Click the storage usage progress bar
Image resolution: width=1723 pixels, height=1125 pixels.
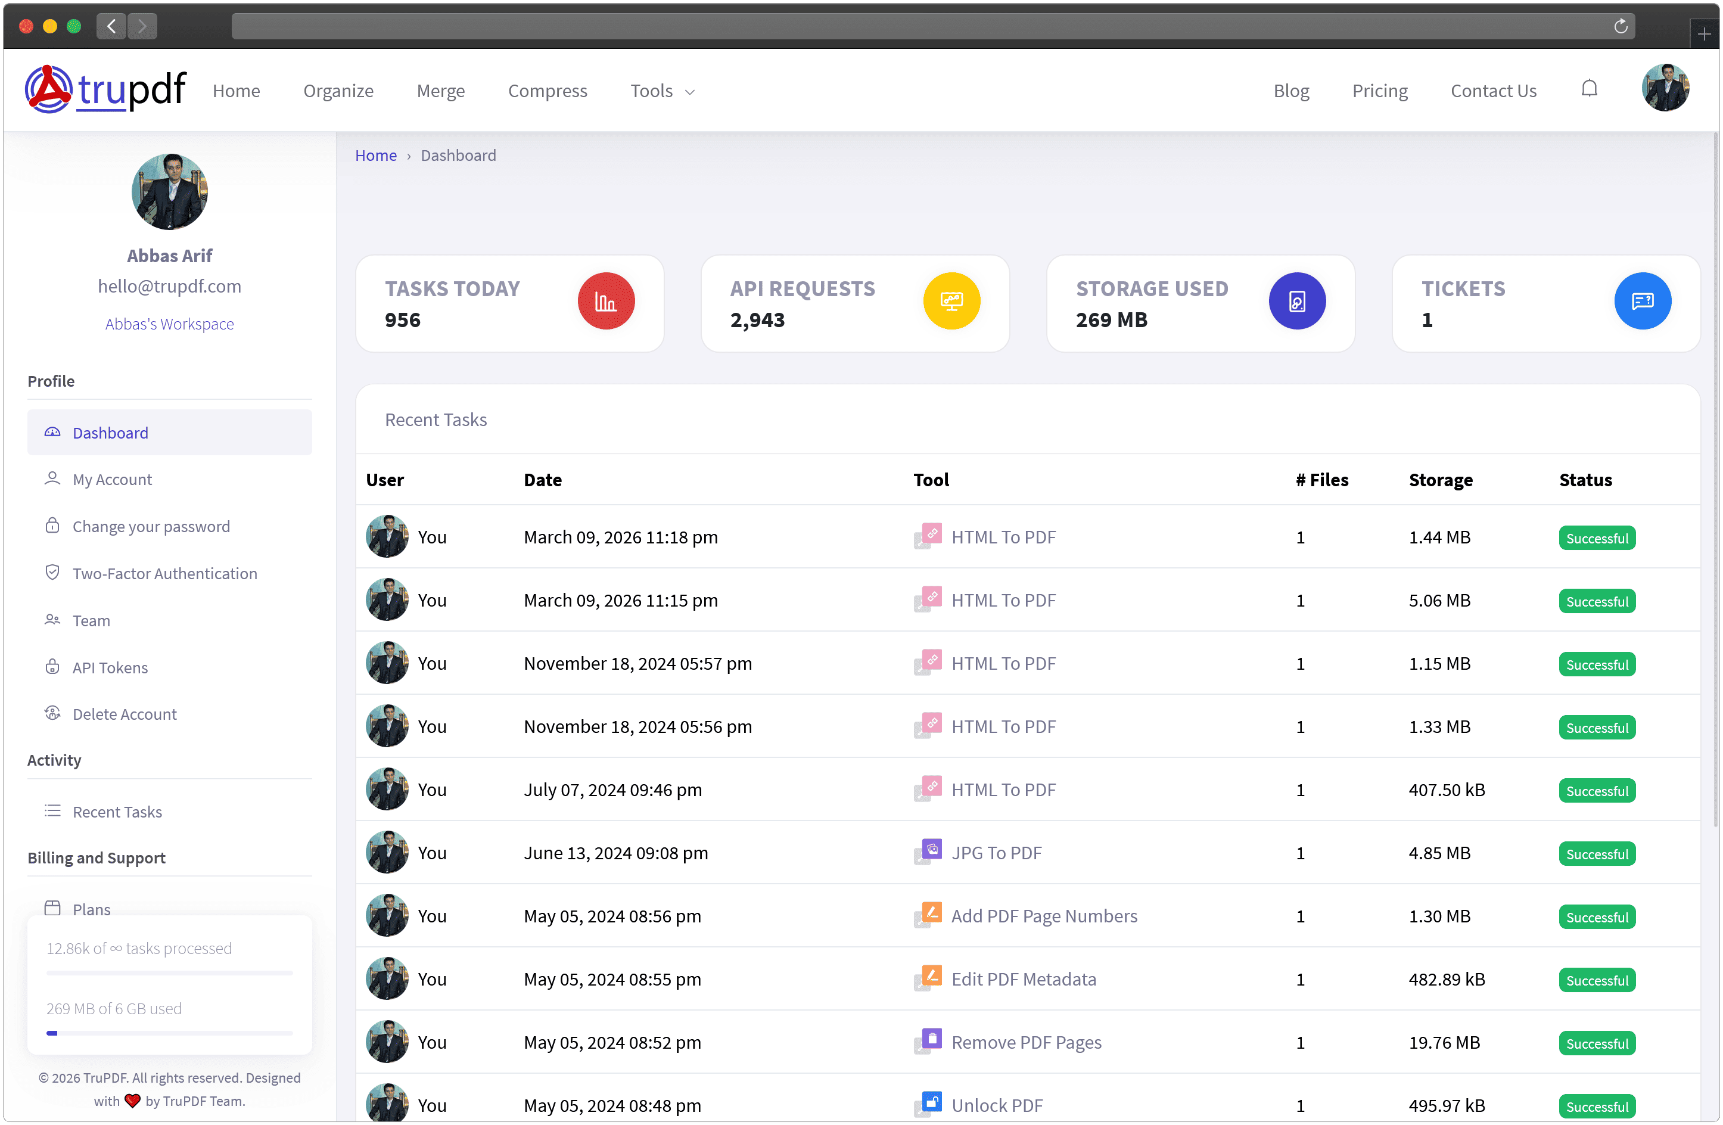tap(169, 1033)
